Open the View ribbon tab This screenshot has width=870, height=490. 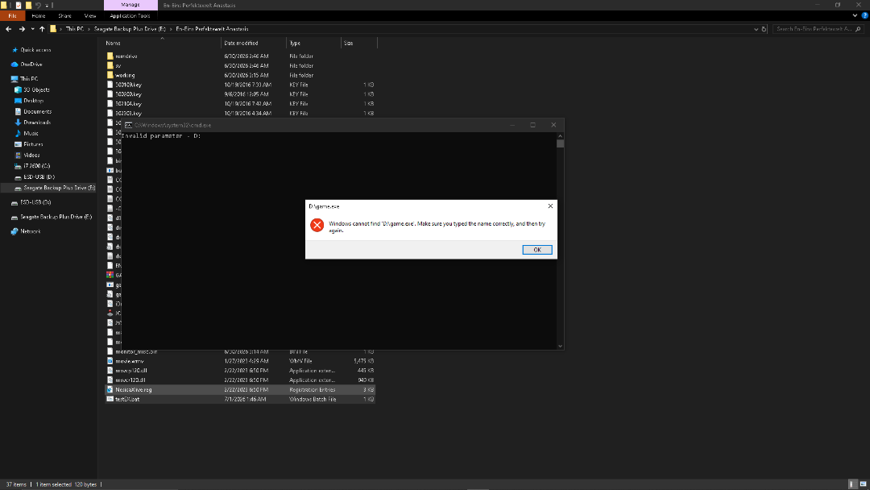pyautogui.click(x=90, y=16)
